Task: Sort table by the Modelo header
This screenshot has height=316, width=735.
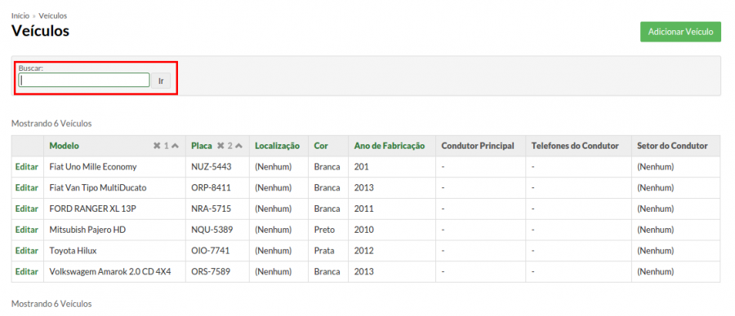Action: tap(65, 146)
